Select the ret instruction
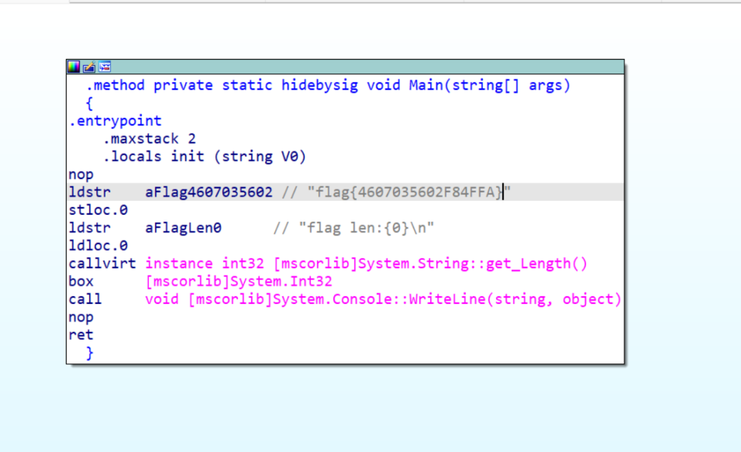The image size is (741, 452). (x=81, y=335)
